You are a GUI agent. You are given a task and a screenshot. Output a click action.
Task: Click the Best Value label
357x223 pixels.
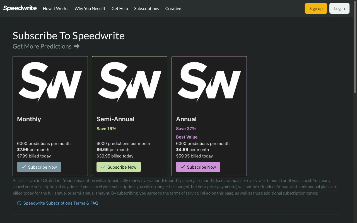click(x=187, y=137)
